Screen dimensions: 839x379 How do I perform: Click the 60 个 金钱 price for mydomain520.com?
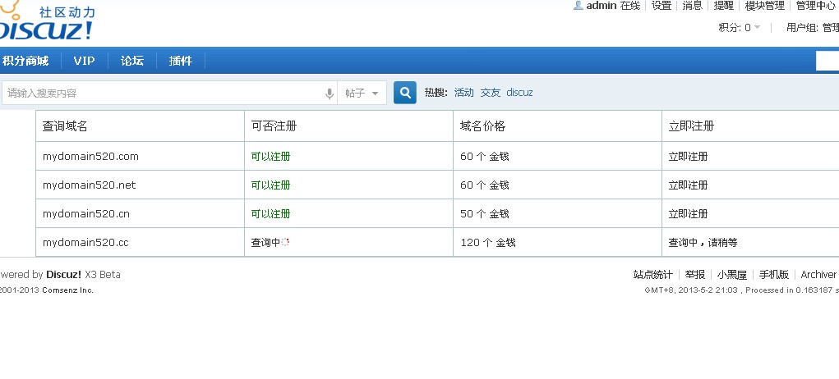coord(485,157)
